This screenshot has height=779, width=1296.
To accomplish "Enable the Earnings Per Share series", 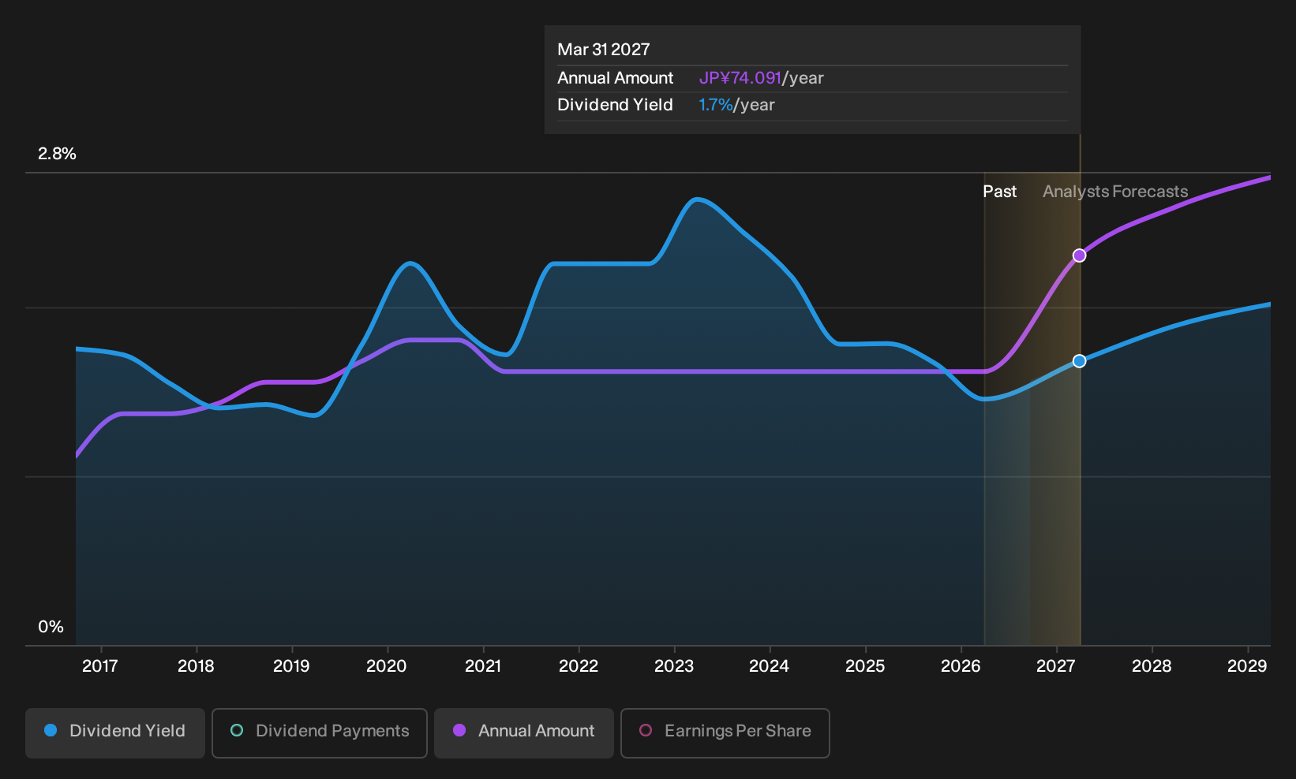I will pos(725,732).
